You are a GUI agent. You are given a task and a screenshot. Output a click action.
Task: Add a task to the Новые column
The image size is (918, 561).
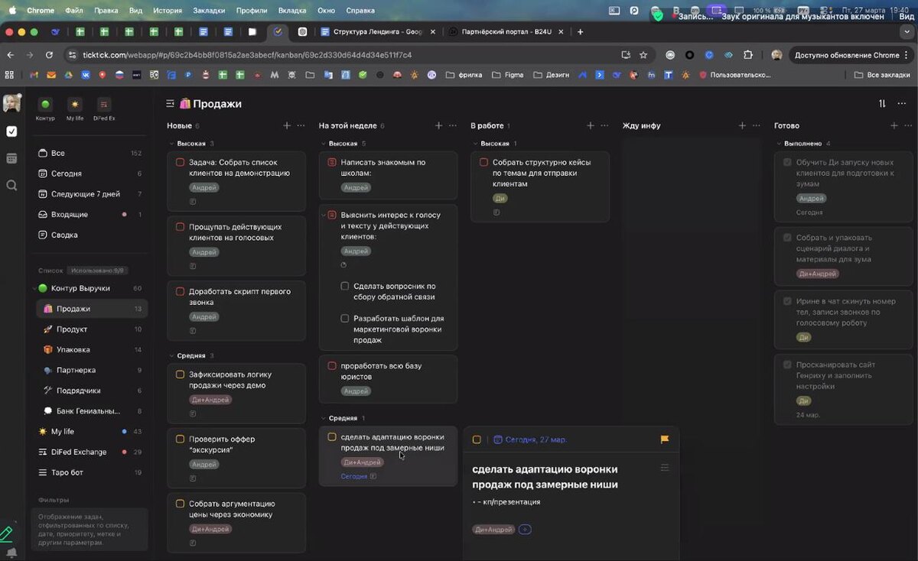(287, 125)
